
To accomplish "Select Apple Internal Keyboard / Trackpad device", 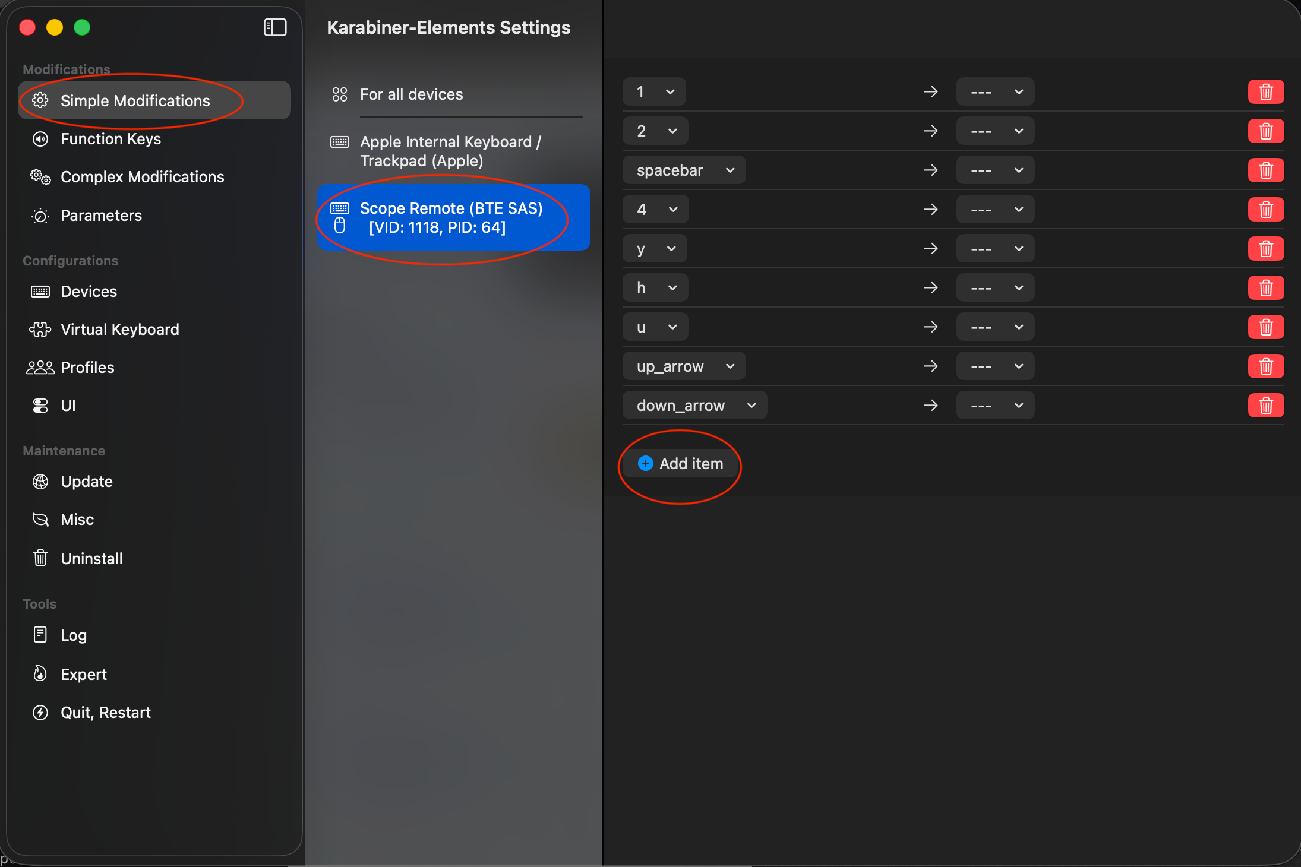I will click(x=450, y=151).
